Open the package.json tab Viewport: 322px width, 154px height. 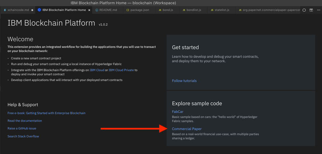(140, 10)
